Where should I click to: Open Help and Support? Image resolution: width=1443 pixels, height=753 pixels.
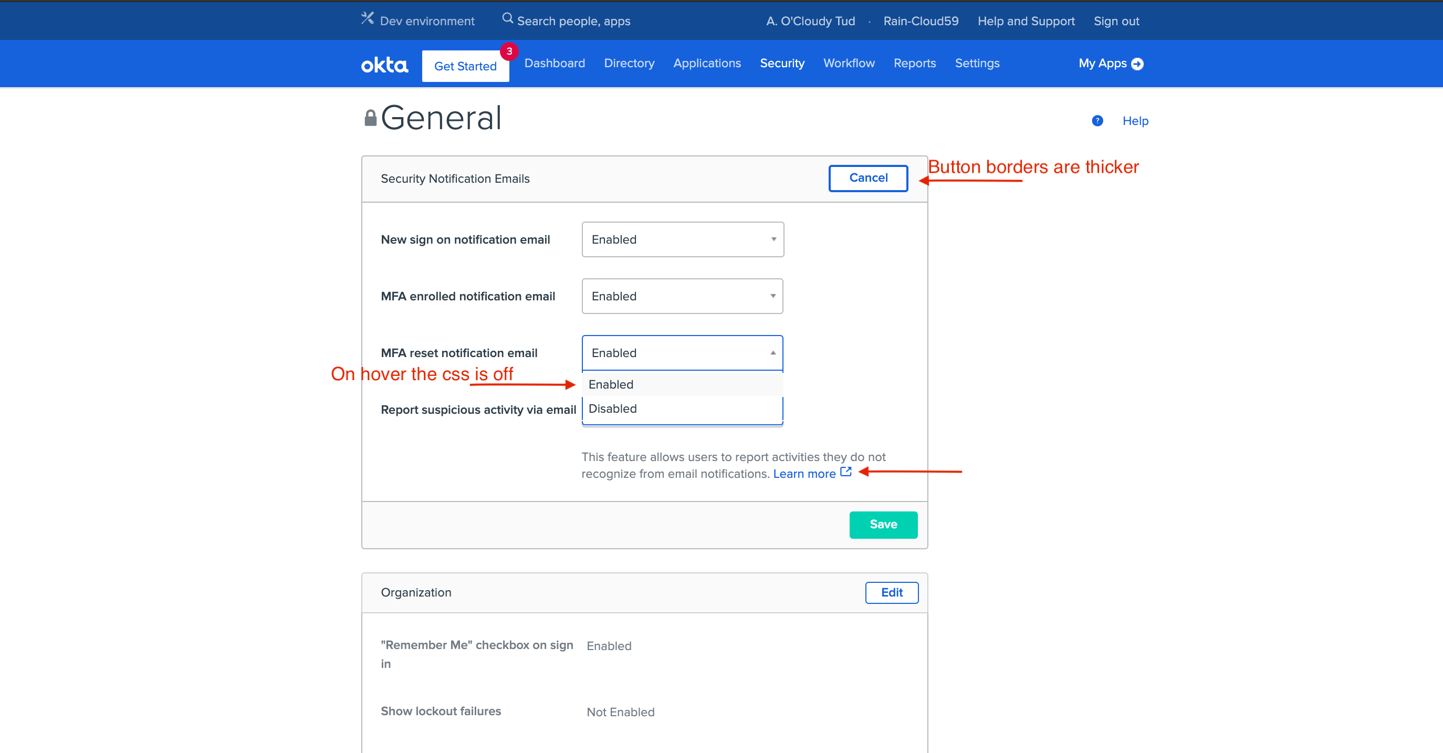1026,22
